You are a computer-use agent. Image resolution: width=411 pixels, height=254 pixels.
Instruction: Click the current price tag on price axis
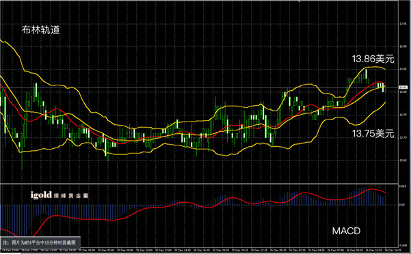pos(403,87)
